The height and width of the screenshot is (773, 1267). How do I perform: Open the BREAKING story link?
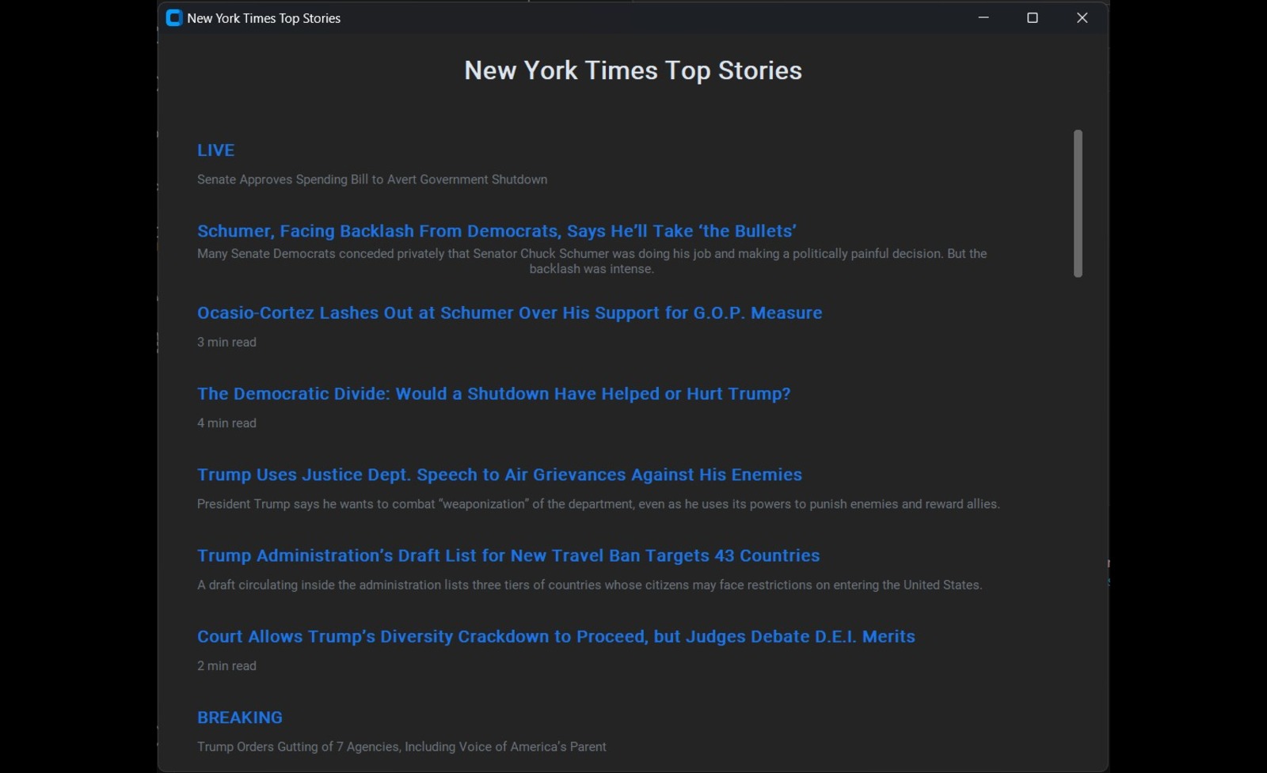240,718
